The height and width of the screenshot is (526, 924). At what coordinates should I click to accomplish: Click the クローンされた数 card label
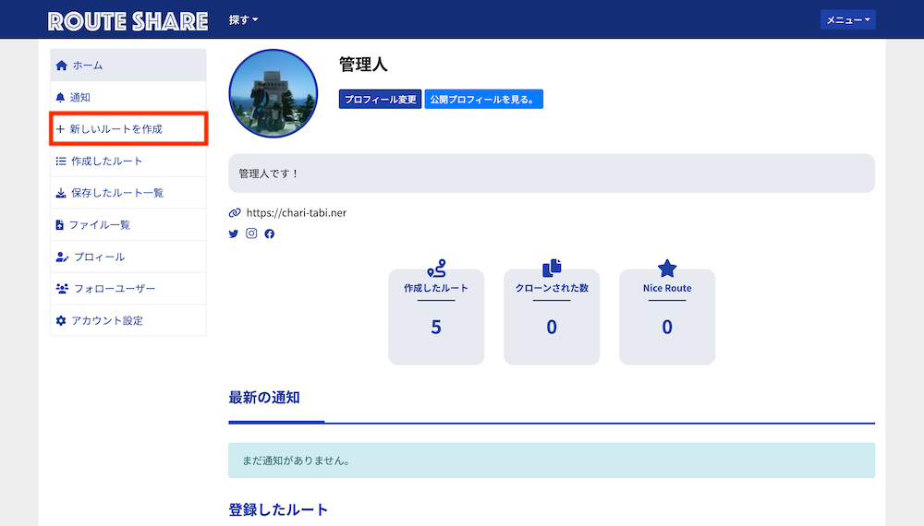(x=552, y=288)
